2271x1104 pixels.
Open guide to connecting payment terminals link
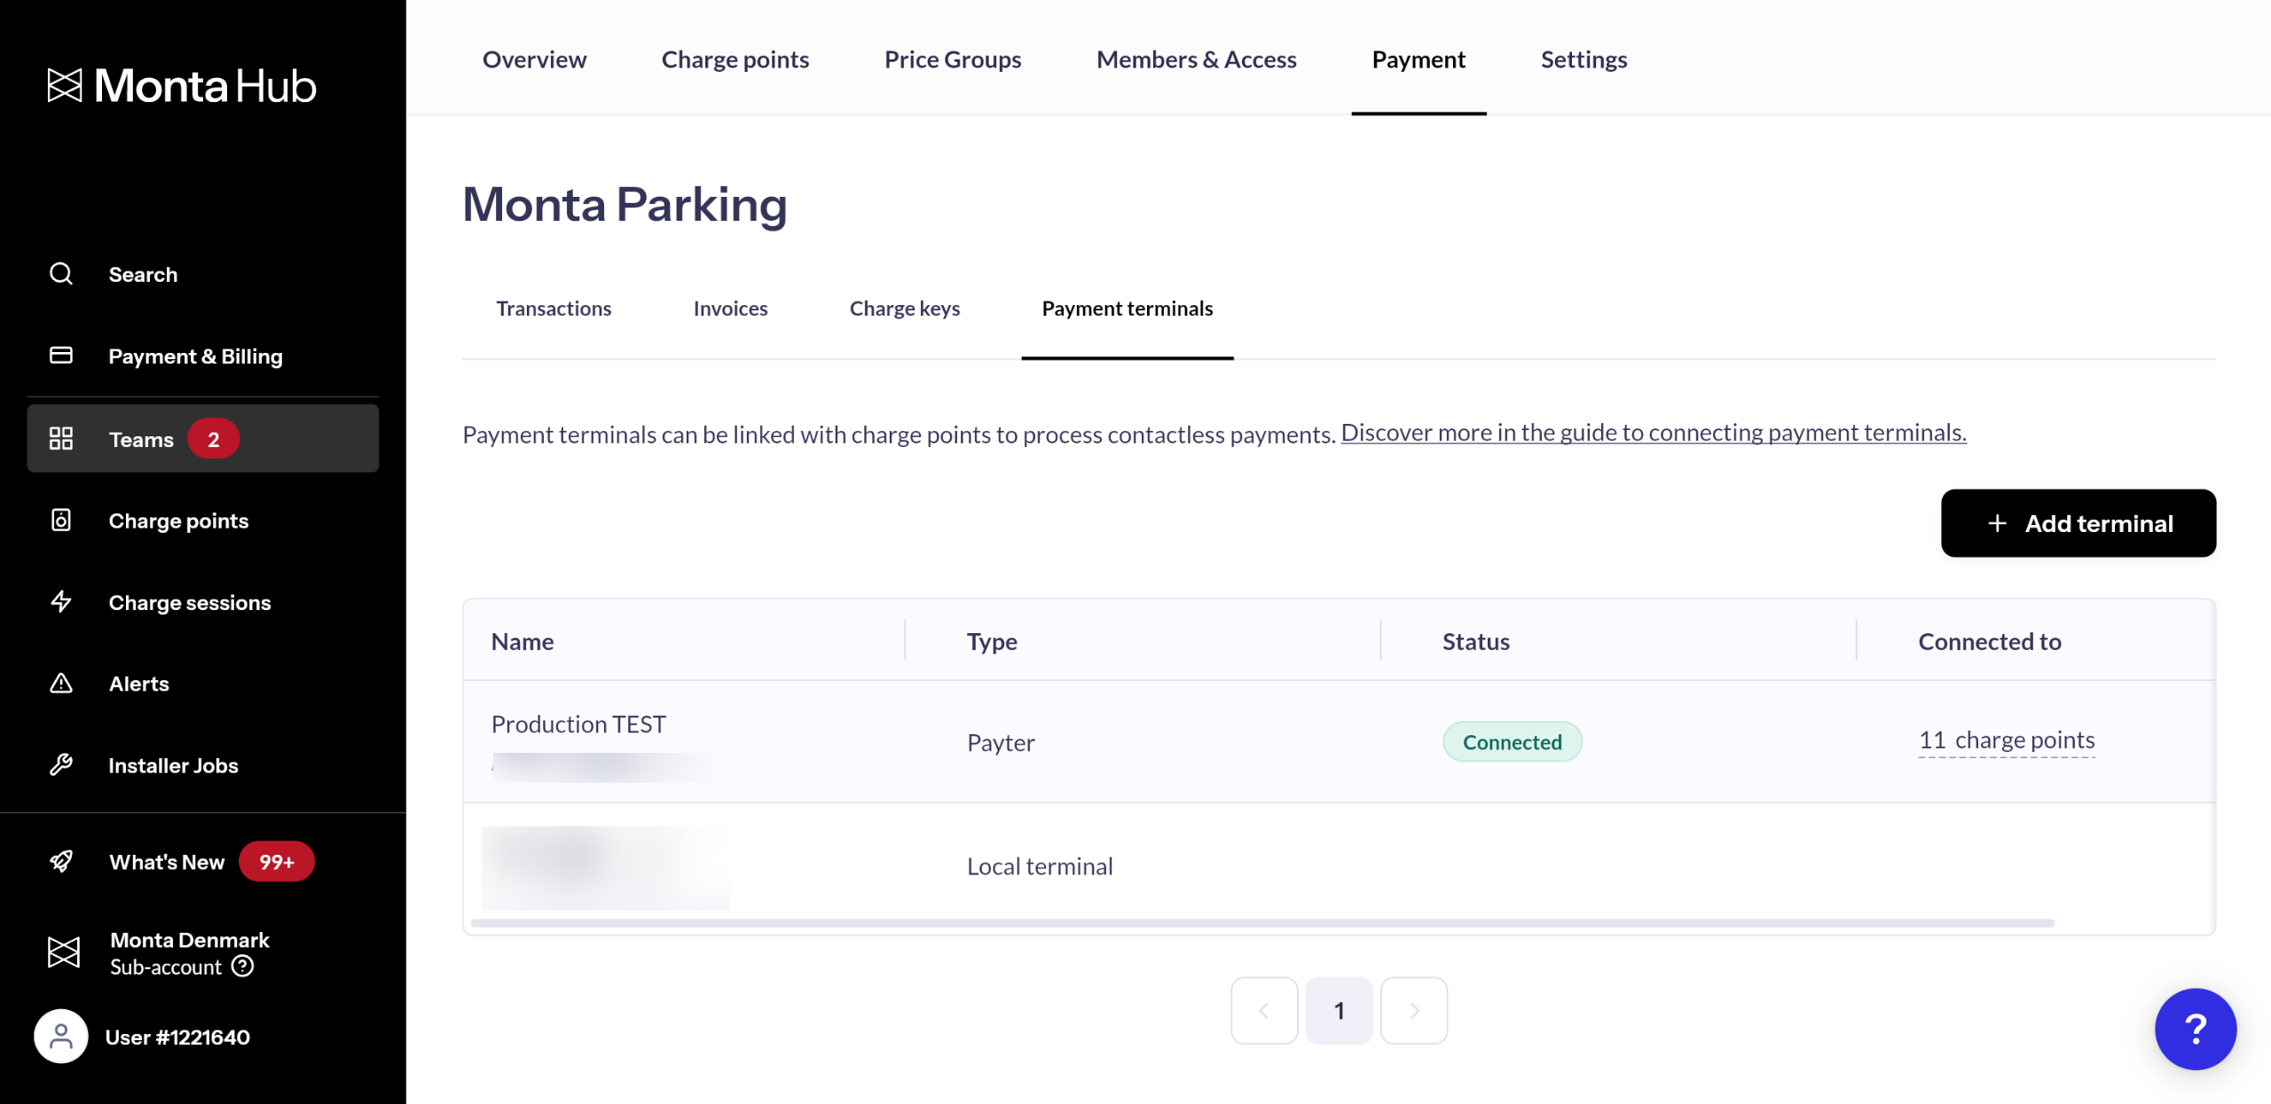coord(1653,433)
